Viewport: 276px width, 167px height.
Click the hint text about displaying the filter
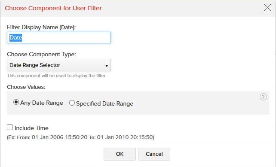(x=56, y=76)
